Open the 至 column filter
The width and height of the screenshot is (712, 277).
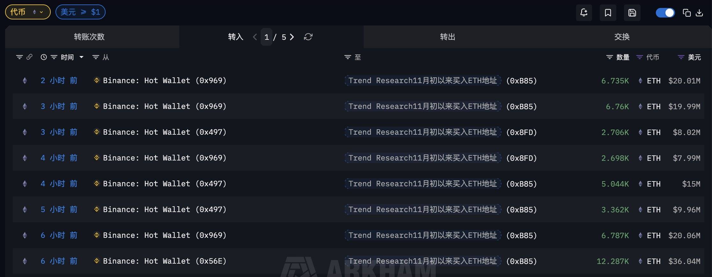tap(348, 57)
